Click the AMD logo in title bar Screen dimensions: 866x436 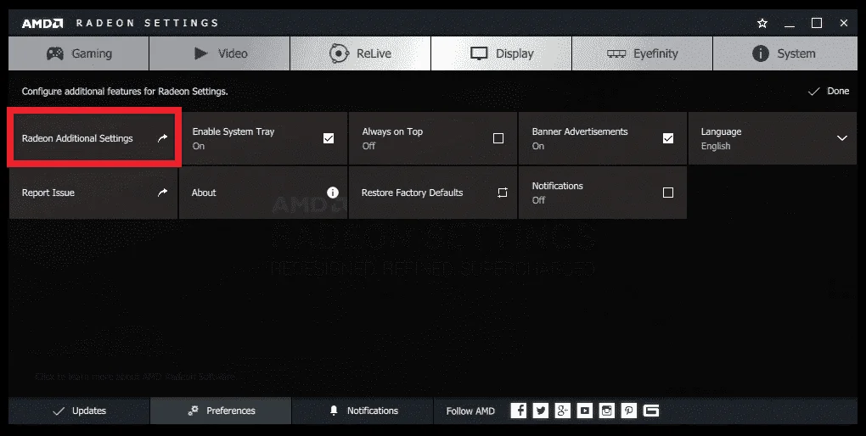(x=42, y=23)
